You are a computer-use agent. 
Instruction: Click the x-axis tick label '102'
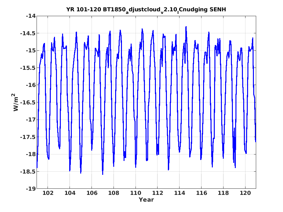[x=48, y=193]
